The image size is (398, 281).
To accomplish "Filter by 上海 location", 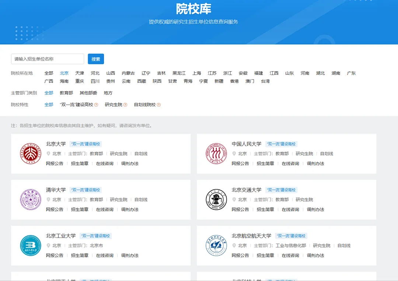I will [197, 73].
